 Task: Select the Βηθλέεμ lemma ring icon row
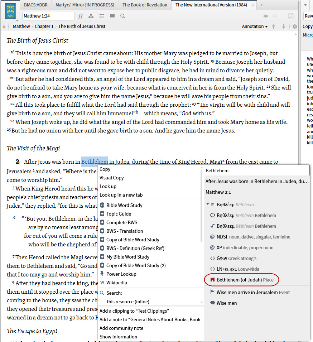[x=257, y=216]
